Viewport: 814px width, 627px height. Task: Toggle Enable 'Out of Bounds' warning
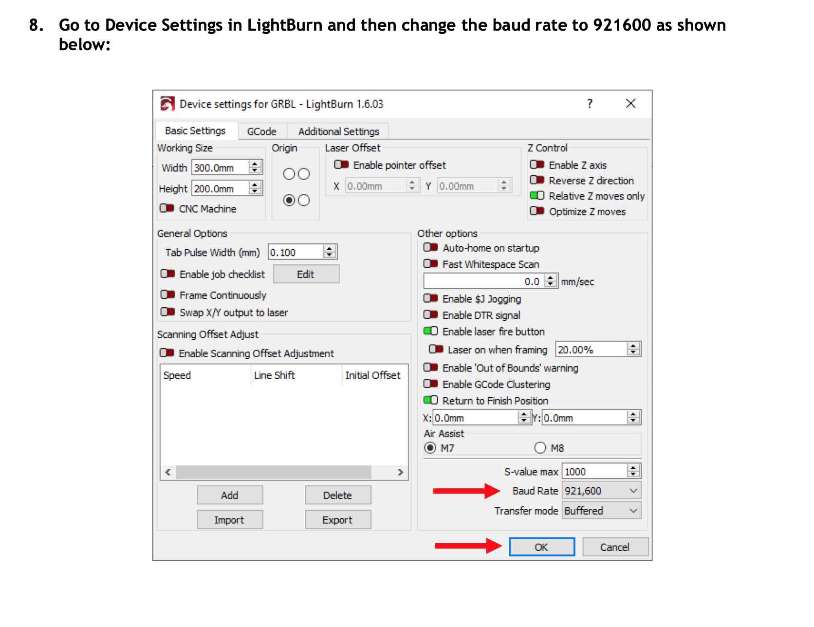tap(431, 367)
